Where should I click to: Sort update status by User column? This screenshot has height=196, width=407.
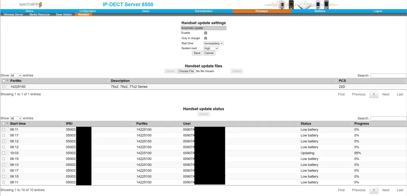(187, 124)
